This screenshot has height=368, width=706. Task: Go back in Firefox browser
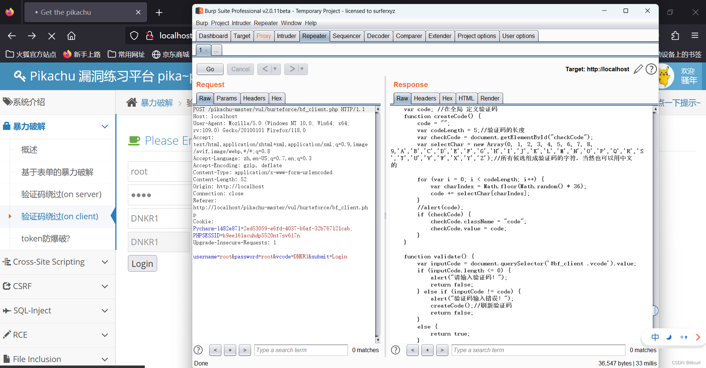pos(12,36)
